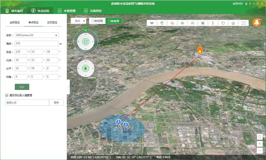Uncheck the 是否添加到火情管理 checkbox

[x=7, y=95]
